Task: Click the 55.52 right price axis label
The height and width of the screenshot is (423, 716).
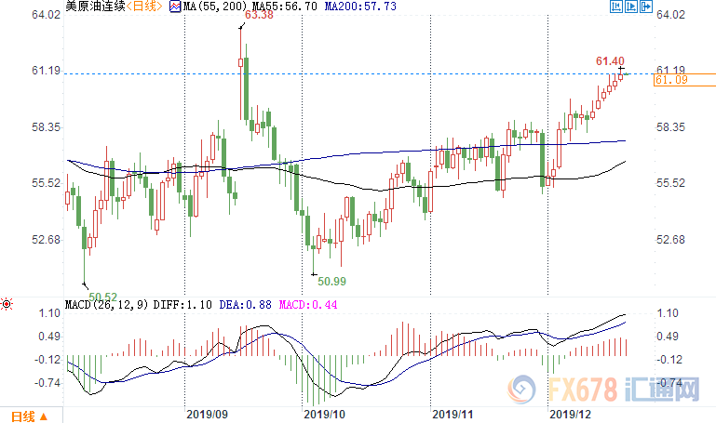Action: pyautogui.click(x=670, y=183)
